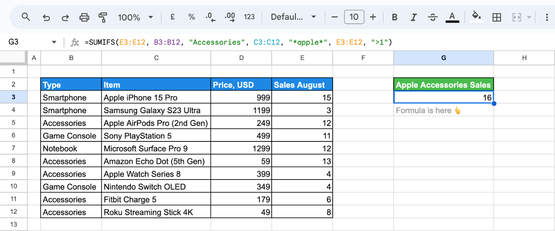This screenshot has height=231, width=555.
Task: Format as currency with pound icon
Action: click(x=173, y=17)
